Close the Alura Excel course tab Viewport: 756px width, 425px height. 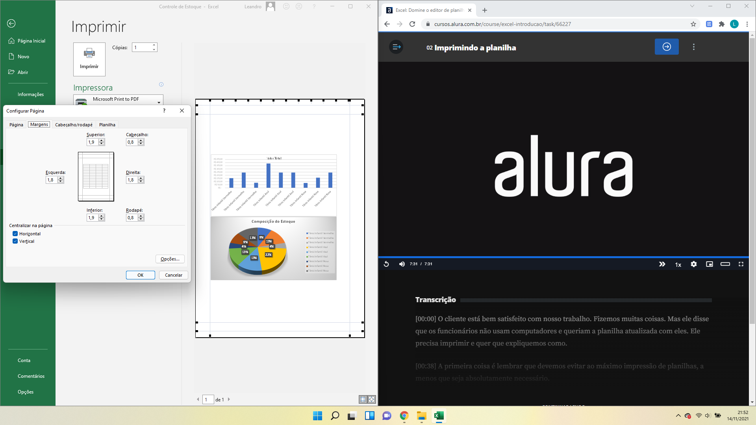(470, 10)
